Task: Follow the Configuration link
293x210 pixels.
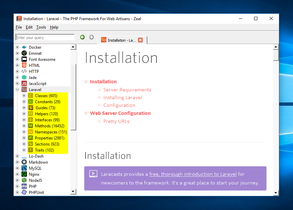Action: click(x=119, y=105)
